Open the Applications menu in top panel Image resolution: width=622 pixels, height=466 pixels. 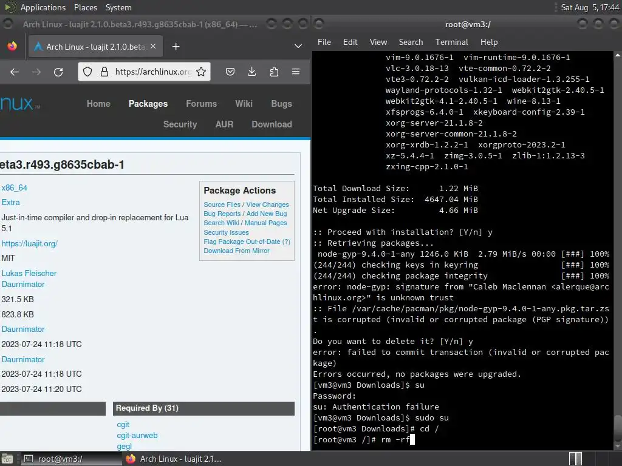pos(43,7)
